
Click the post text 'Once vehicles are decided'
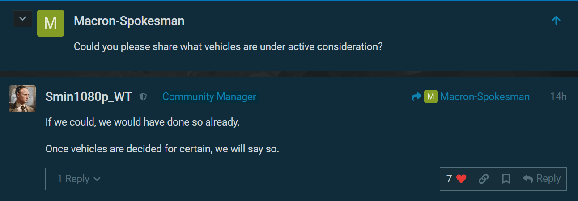click(x=162, y=149)
